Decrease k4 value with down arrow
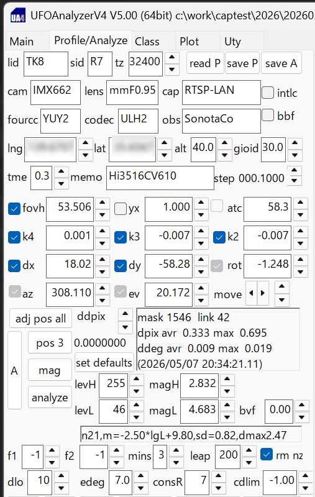 [x=103, y=243]
